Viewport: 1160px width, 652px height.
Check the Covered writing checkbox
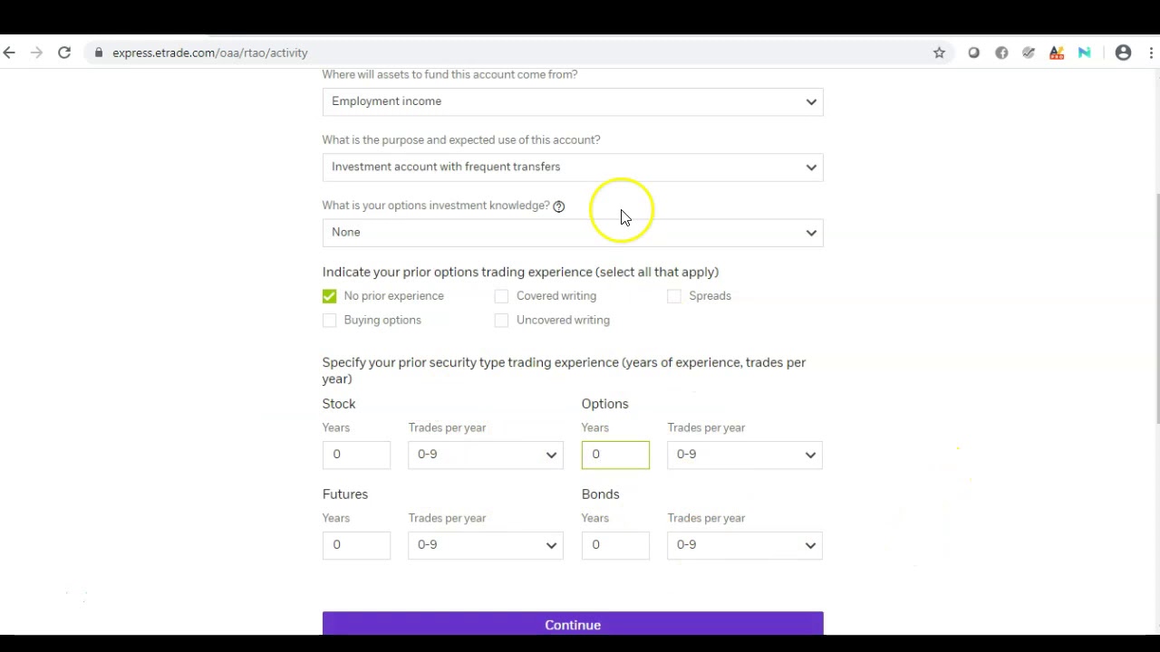pos(501,296)
